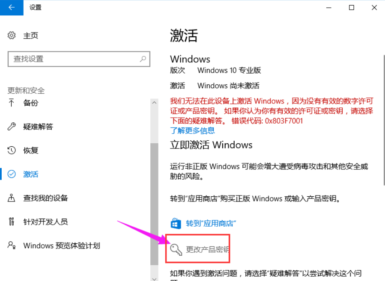The width and height of the screenshot is (385, 281).
Task: Click the key icon for 更改产品密钥
Action: 176,250
